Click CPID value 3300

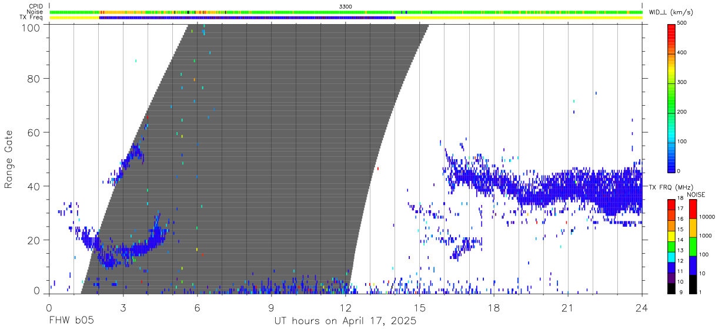346,6
